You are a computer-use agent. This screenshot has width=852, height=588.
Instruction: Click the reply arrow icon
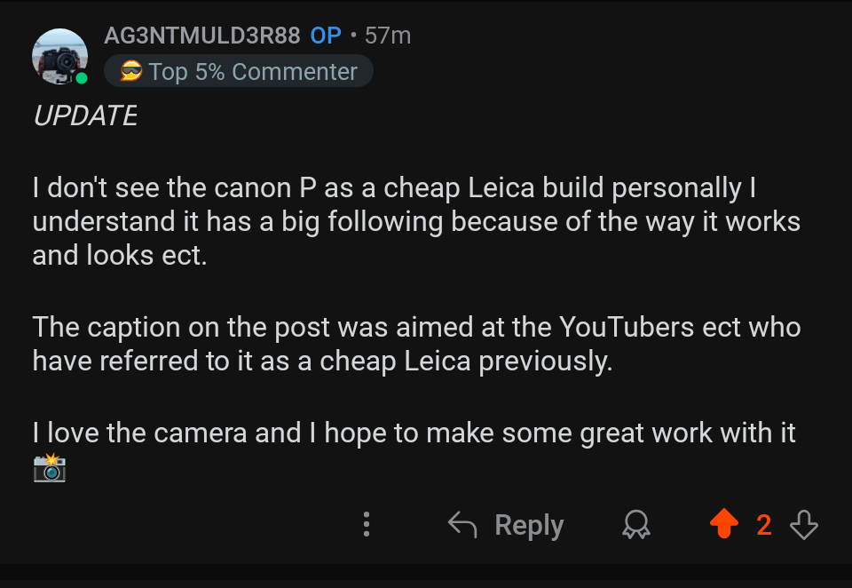[462, 524]
